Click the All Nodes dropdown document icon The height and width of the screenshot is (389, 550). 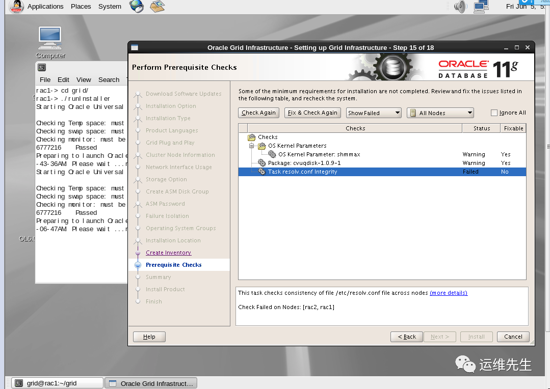coord(413,113)
